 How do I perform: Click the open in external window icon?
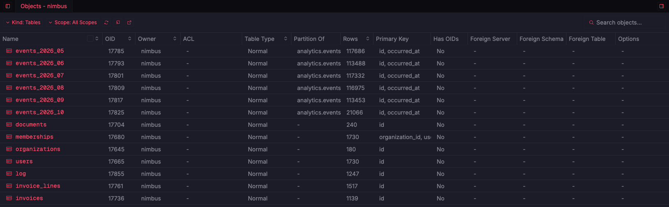(129, 22)
